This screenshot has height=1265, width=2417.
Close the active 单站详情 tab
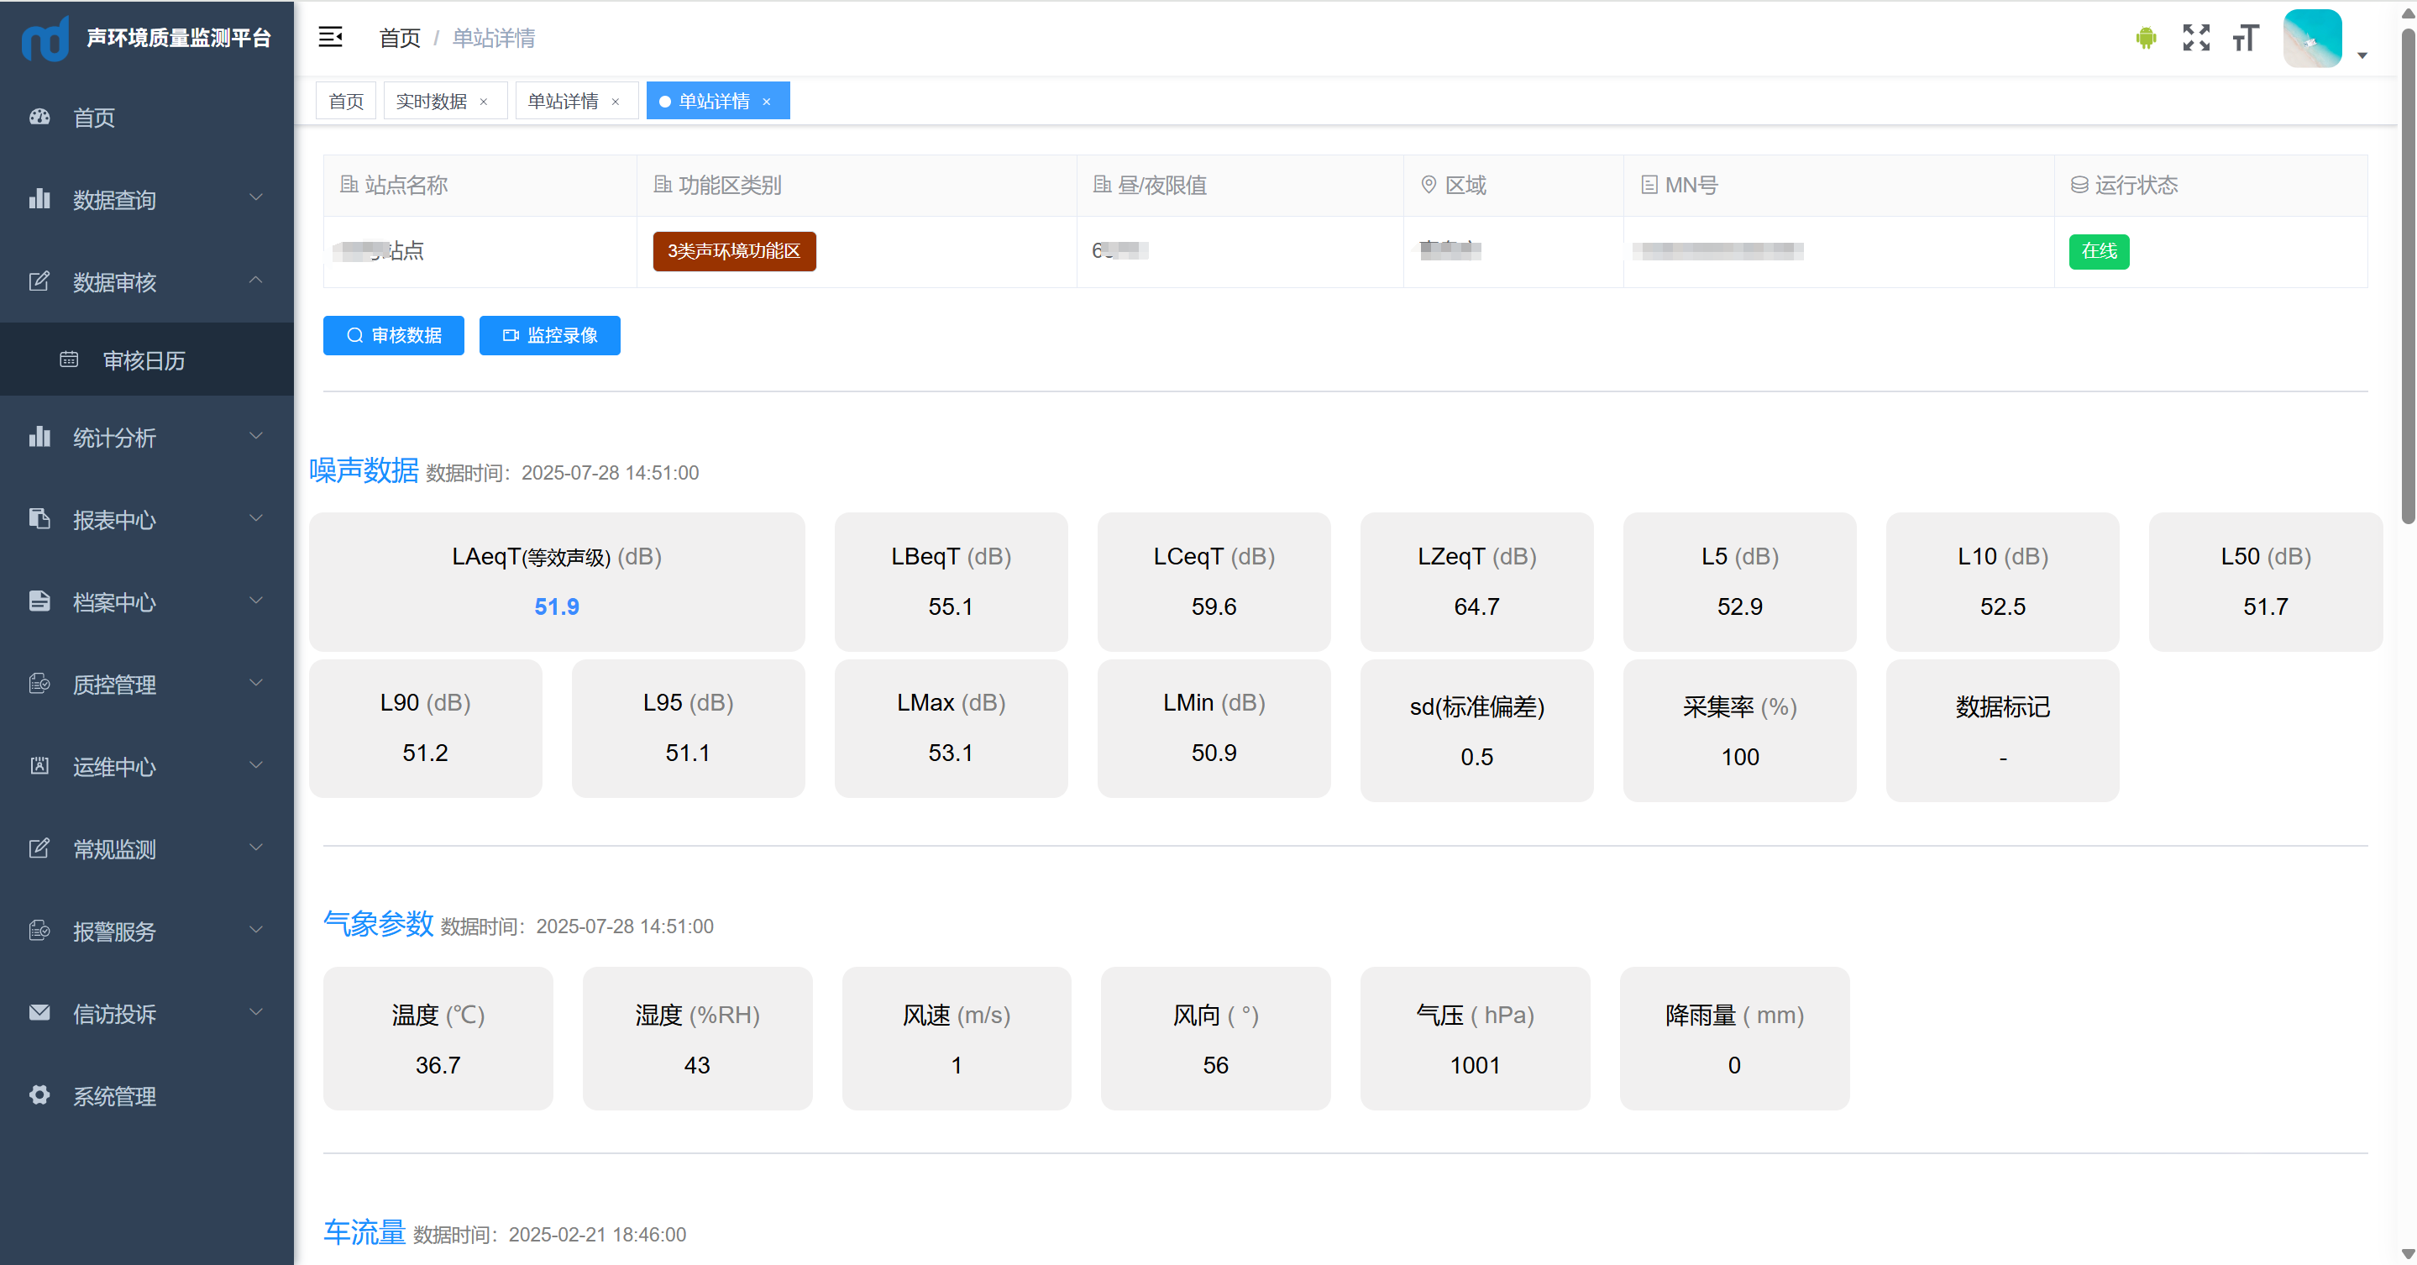point(767,102)
